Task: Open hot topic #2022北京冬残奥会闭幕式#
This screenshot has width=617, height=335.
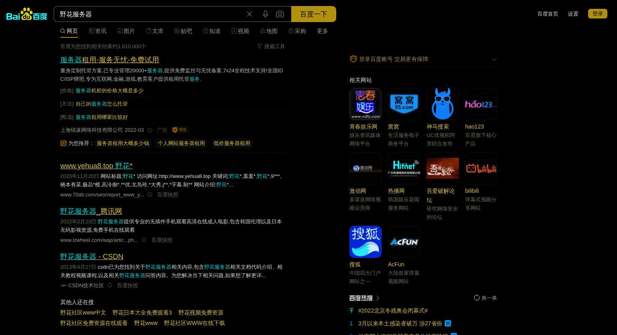Action: 393,310
